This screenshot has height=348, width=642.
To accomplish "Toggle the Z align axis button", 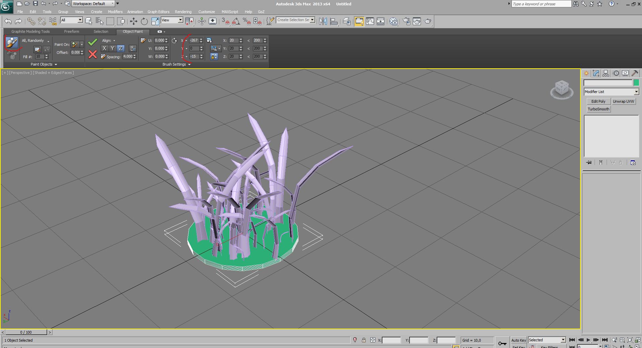I will pyautogui.click(x=120, y=49).
